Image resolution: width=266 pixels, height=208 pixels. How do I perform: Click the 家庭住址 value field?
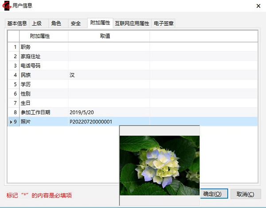[109, 56]
